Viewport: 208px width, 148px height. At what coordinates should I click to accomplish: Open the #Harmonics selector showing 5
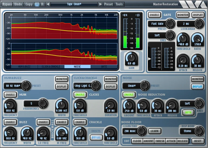35,104
